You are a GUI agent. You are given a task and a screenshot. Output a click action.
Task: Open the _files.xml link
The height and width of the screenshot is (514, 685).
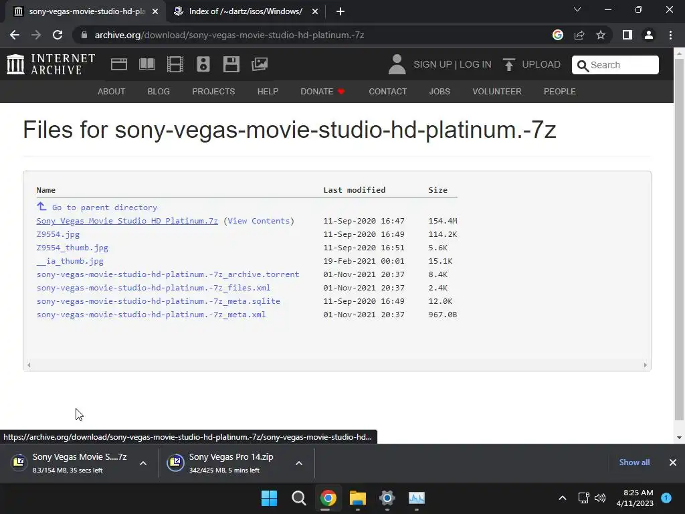[x=153, y=288]
